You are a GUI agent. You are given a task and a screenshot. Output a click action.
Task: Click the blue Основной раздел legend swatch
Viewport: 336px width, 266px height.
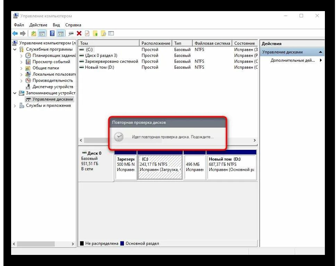[x=122, y=243]
